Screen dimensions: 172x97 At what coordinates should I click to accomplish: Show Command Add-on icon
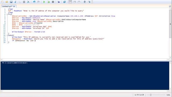(x=89, y=2)
